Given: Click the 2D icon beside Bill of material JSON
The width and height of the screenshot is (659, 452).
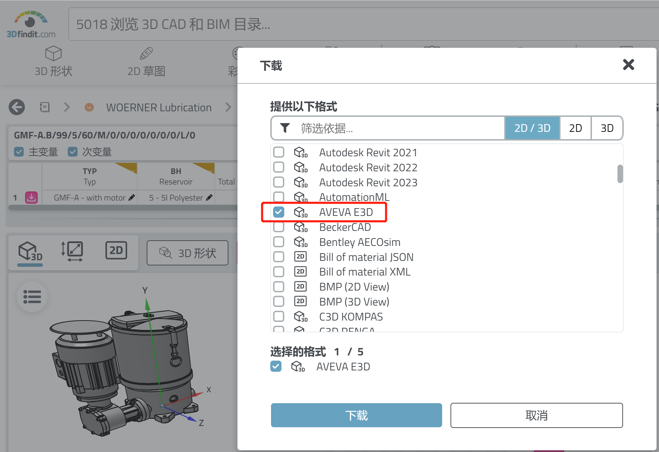Looking at the screenshot, I should (300, 257).
